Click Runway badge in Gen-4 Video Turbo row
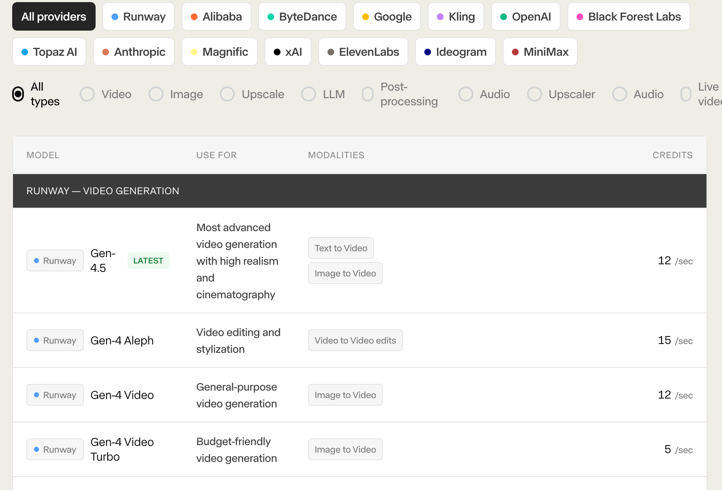 (x=55, y=449)
